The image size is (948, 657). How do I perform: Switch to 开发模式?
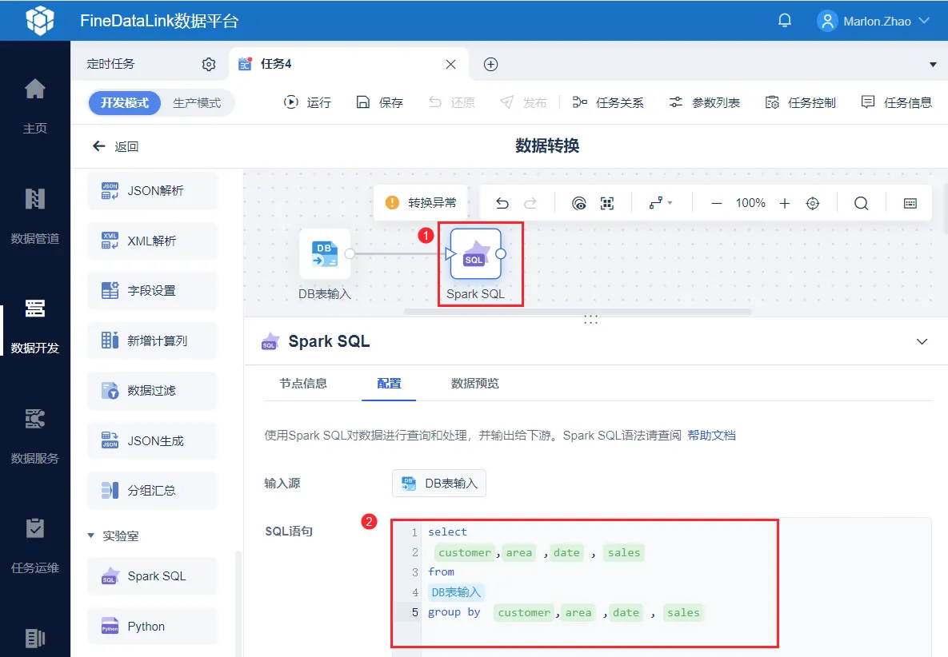(x=125, y=102)
